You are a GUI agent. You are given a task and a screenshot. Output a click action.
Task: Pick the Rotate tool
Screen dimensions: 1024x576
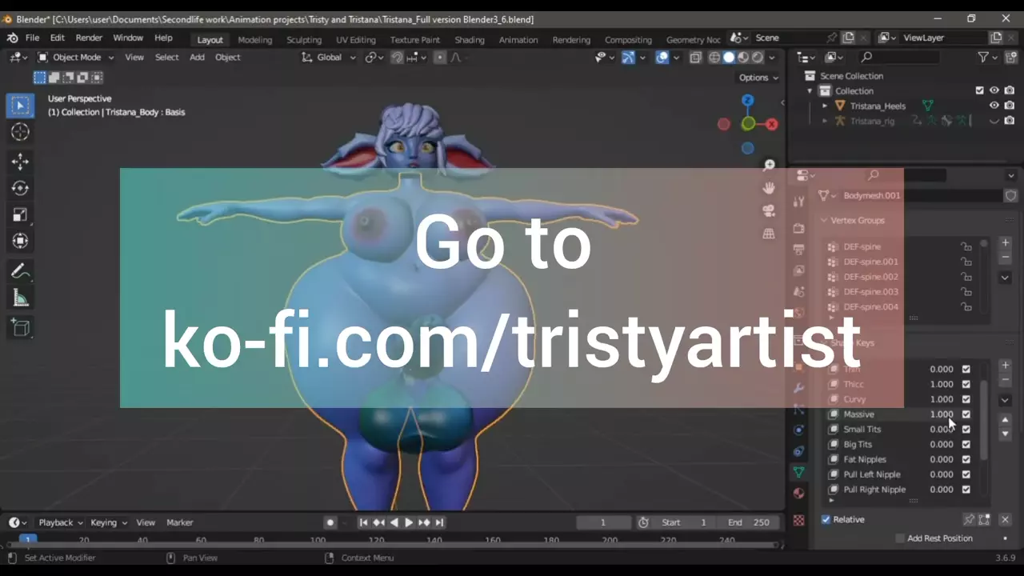pyautogui.click(x=20, y=188)
